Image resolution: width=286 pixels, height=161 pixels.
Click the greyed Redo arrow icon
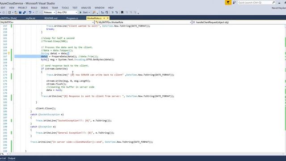pyautogui.click(x=37, y=13)
